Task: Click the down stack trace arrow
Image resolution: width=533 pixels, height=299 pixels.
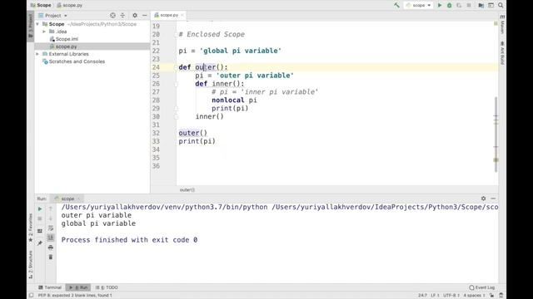Action: coord(51,218)
